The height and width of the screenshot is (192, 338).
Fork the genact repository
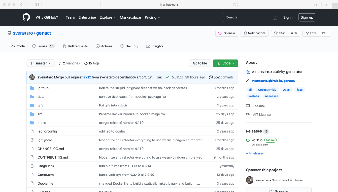tap(311, 33)
